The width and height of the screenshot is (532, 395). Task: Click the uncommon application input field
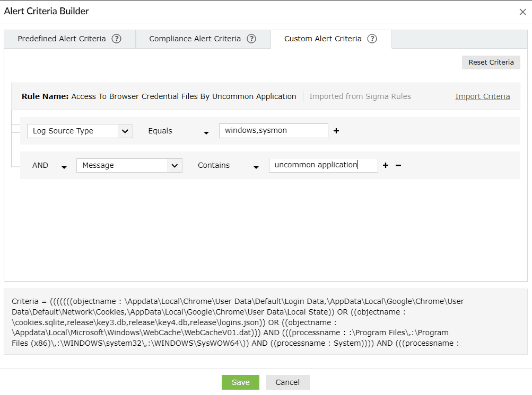coord(322,165)
